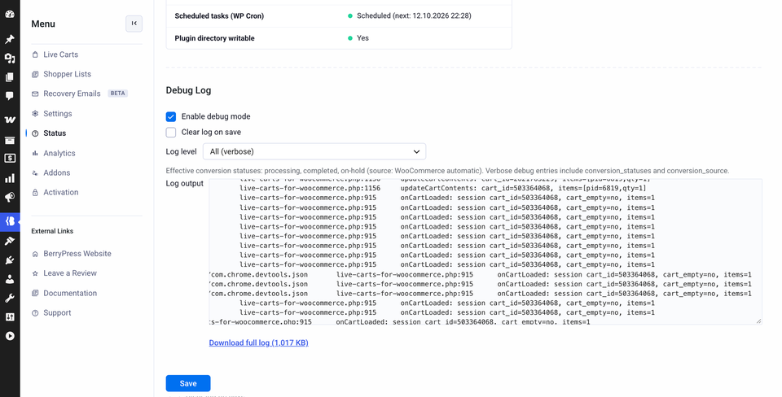Image resolution: width=782 pixels, height=397 pixels.
Task: Click the Plugin directory writable label
Action: point(214,38)
